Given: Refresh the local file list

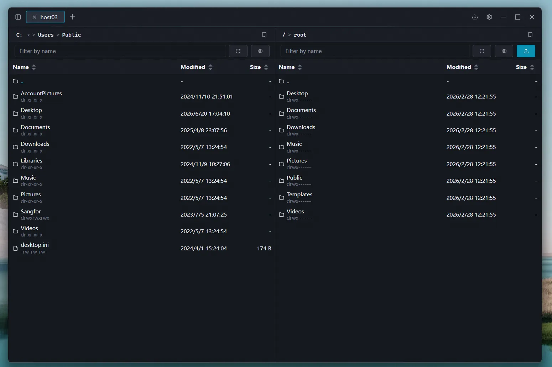Looking at the screenshot, I should point(238,51).
